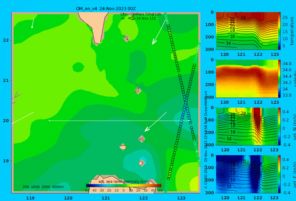Click latitude label 22 on main map axis
The image size is (296, 201).
coord(6,40)
